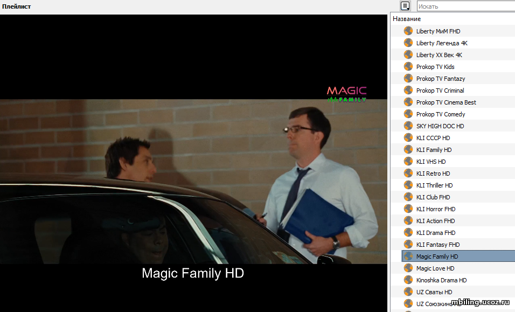Select the KLI CCCP HD channel name
The height and width of the screenshot is (312, 515).
click(x=433, y=138)
